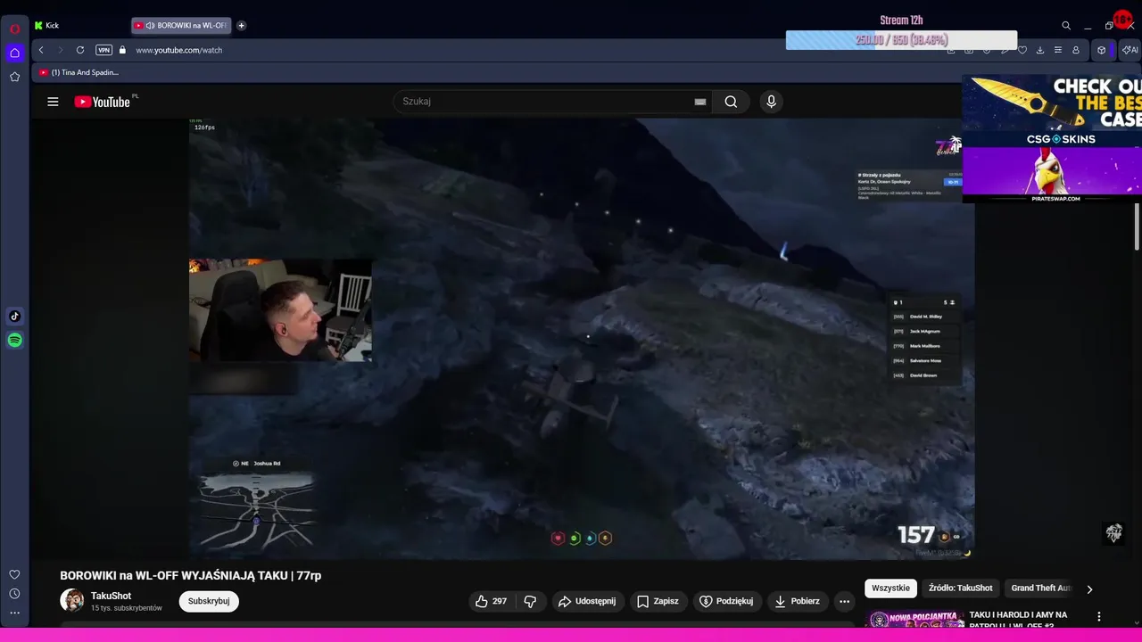The width and height of the screenshot is (1142, 642).
Task: Open Opera sidebar bookmarks star icon
Action: (x=14, y=78)
